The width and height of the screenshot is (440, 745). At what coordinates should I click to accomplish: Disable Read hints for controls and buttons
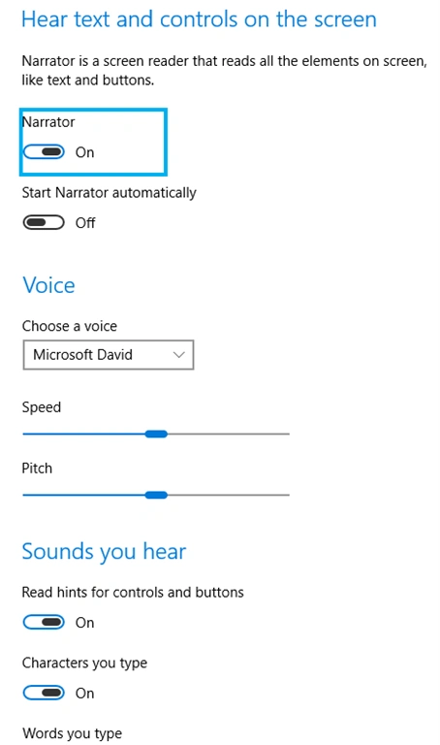pos(44,623)
